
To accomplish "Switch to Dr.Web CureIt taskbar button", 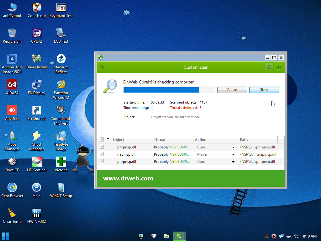I will [x=180, y=236].
